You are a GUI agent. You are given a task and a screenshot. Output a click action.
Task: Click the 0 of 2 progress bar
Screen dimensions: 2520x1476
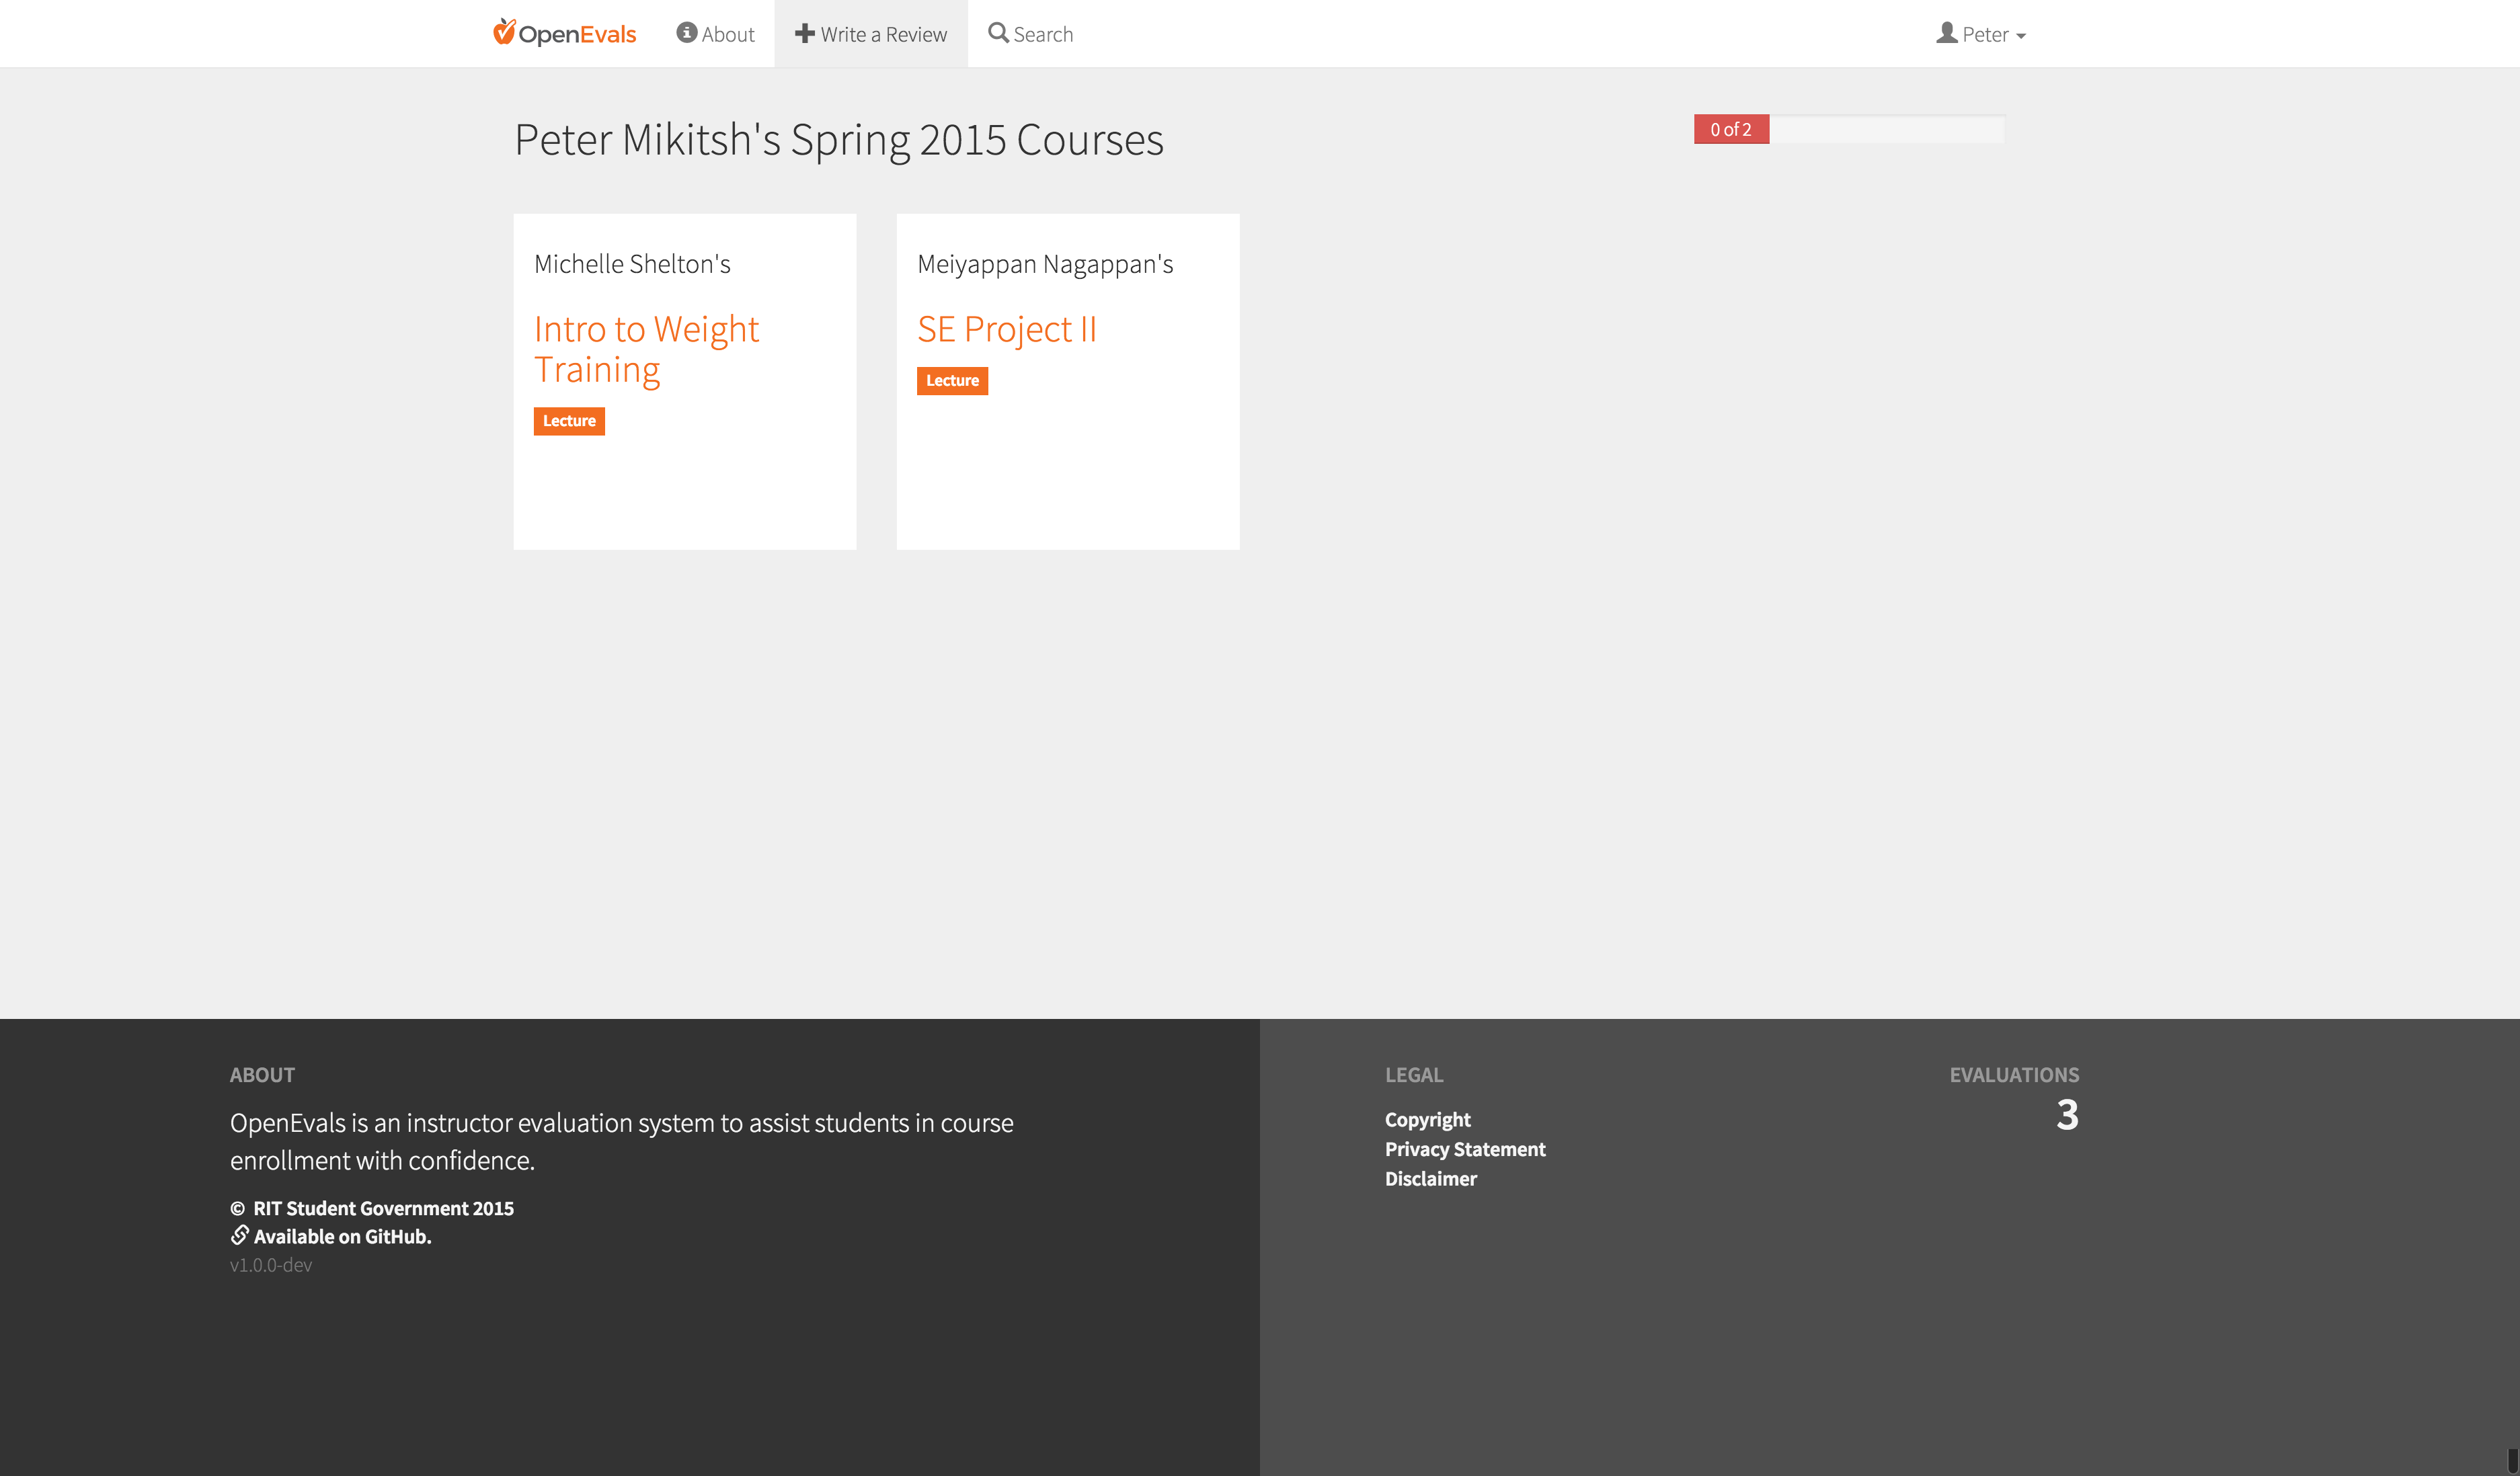pos(1731,129)
